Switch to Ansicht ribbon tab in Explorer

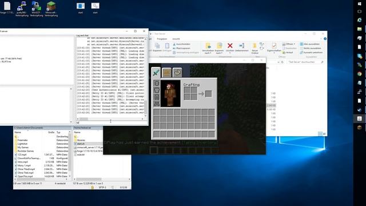[176, 39]
